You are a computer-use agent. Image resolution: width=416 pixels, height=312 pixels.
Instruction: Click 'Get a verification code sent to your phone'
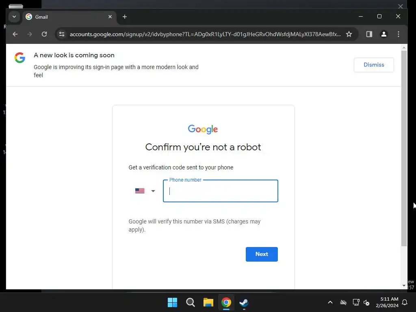(x=181, y=167)
